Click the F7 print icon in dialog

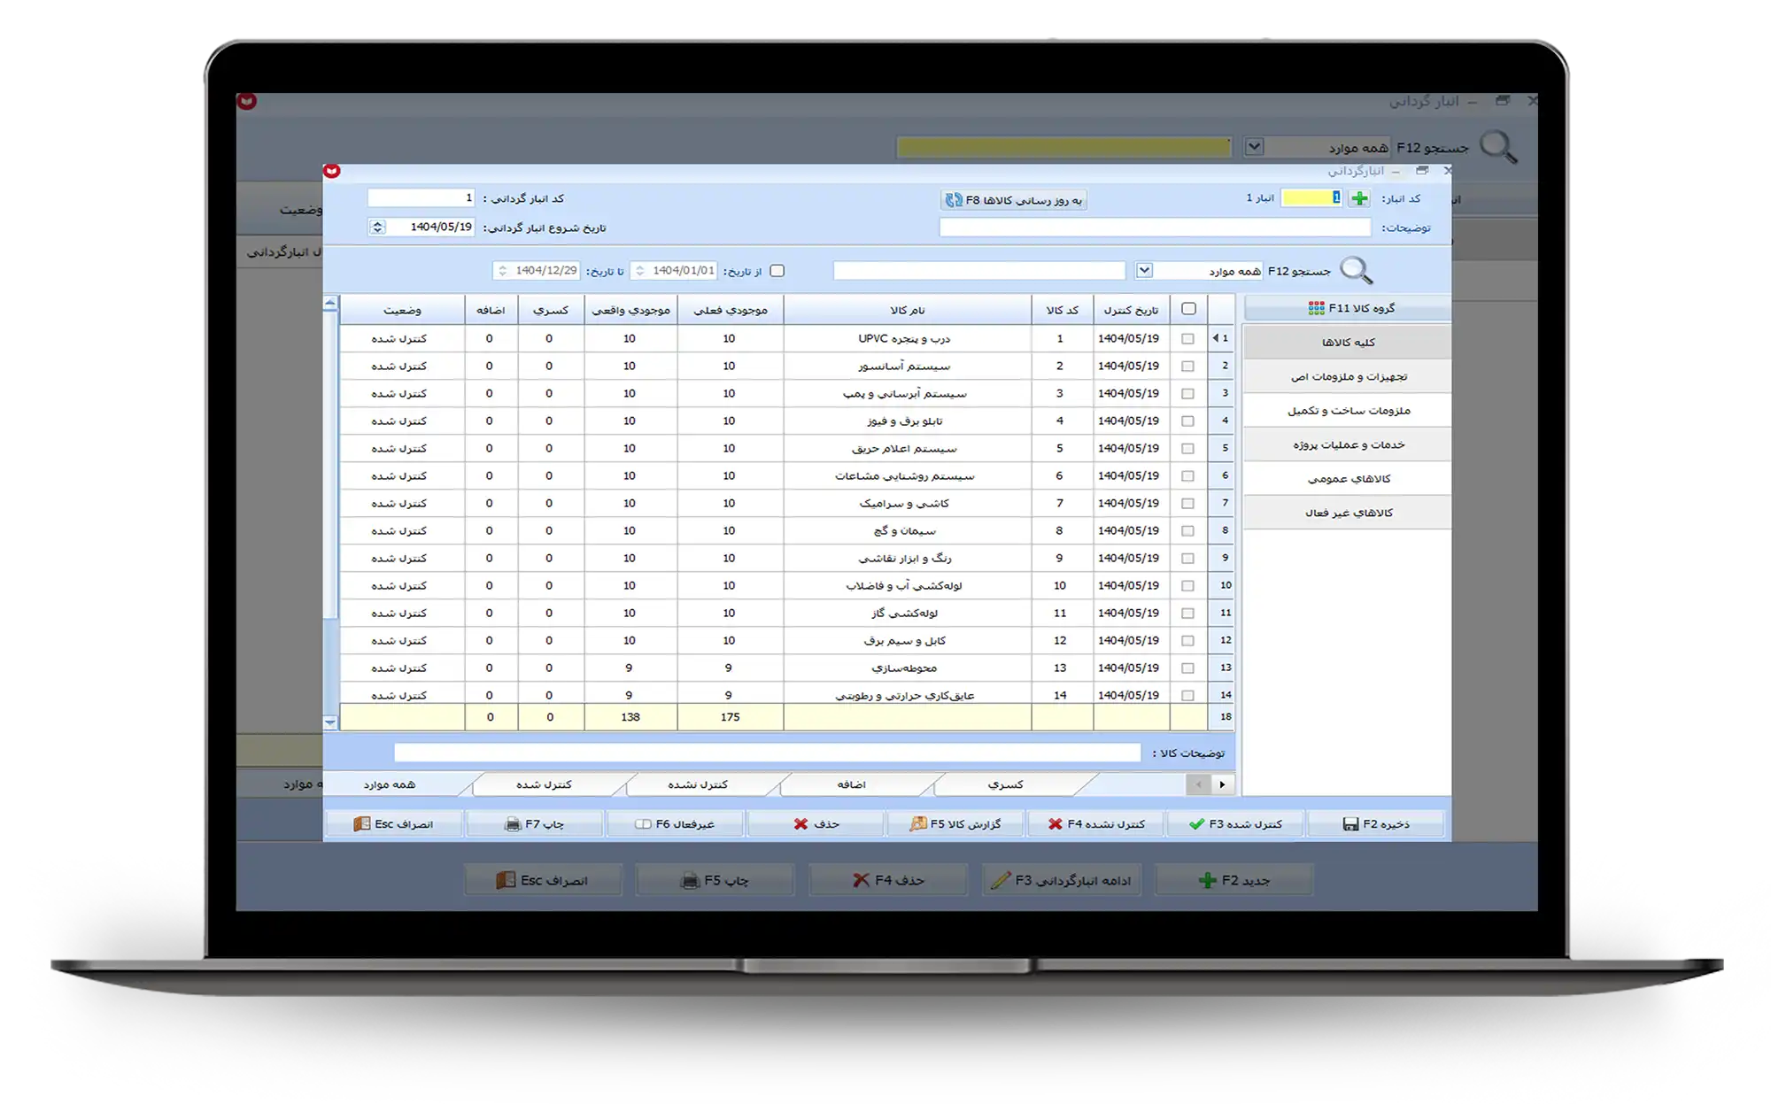[x=512, y=823]
